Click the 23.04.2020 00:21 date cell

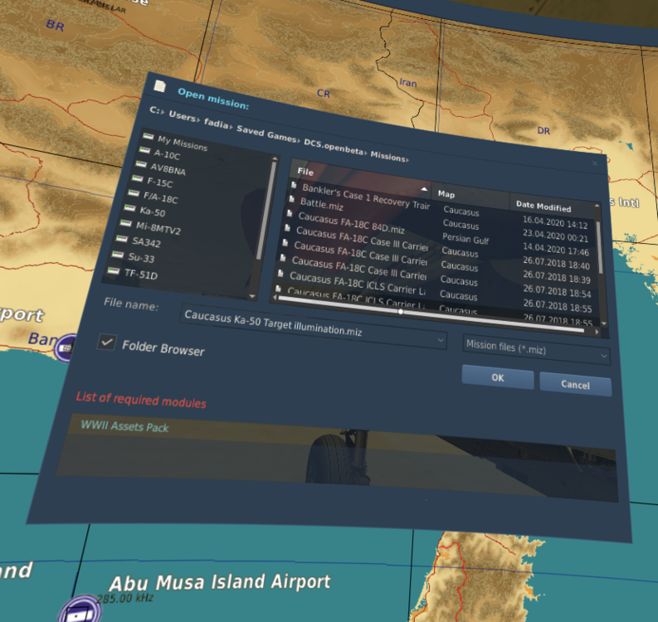(555, 236)
